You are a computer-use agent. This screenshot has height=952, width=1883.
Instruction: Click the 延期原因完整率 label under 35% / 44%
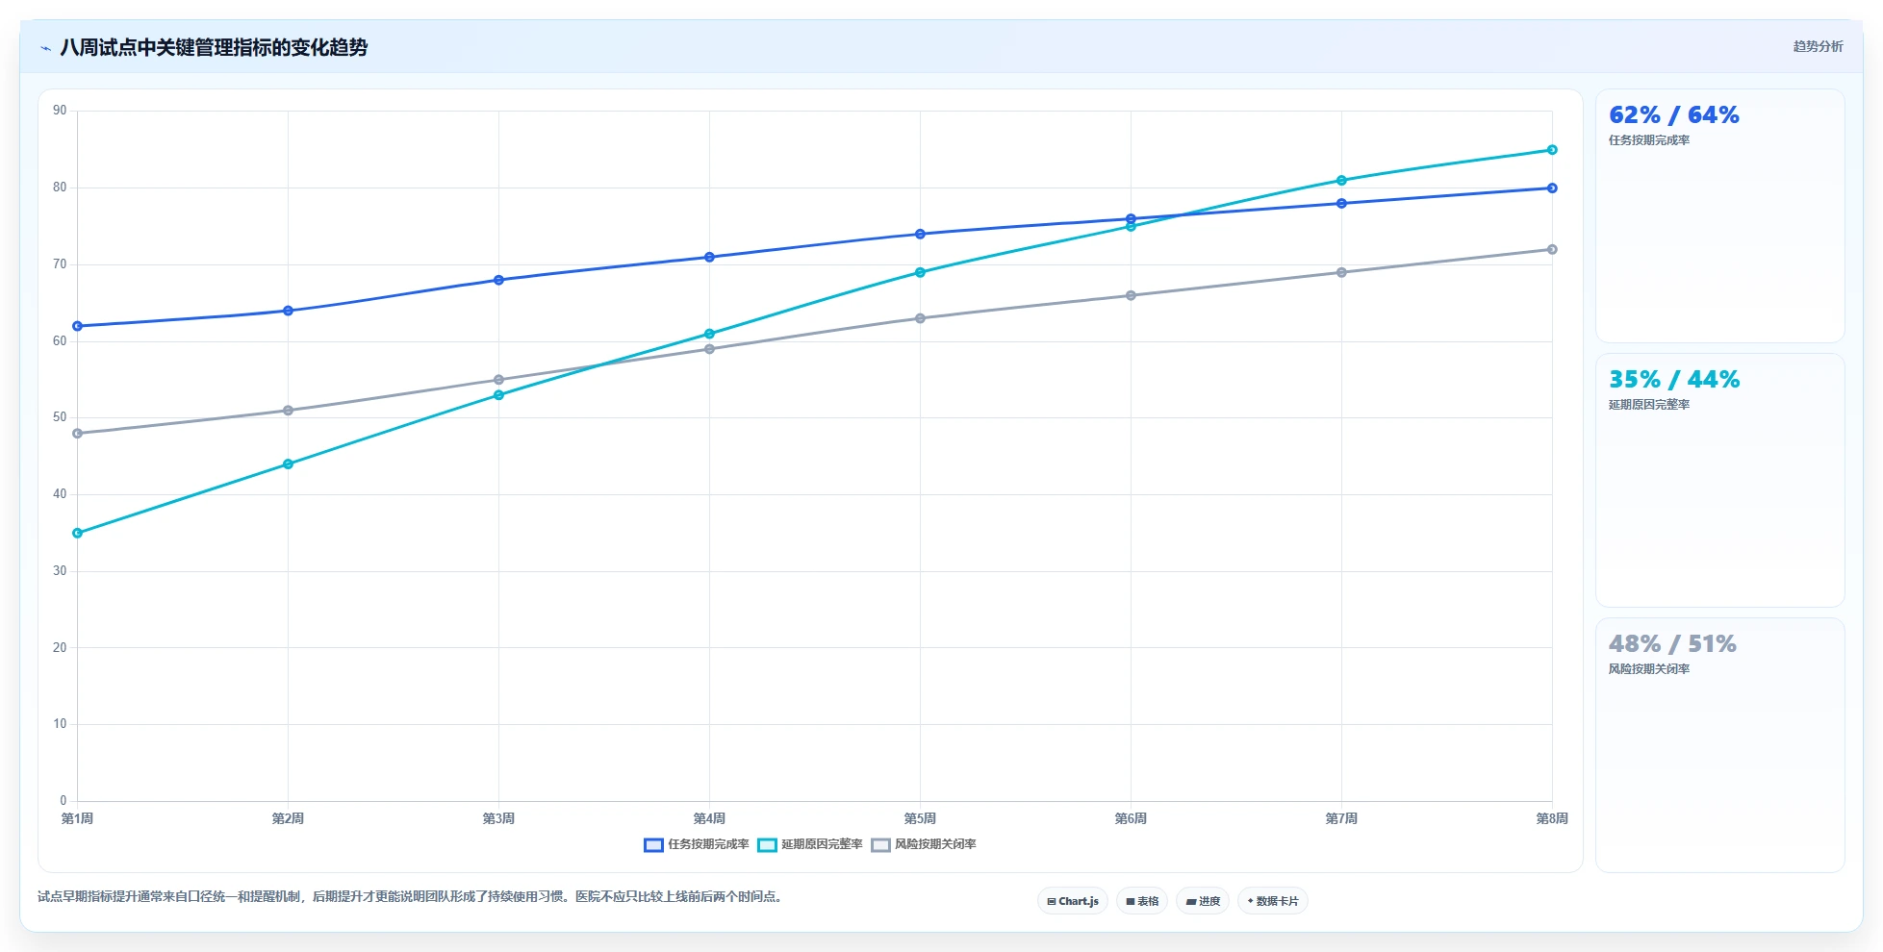click(1649, 405)
